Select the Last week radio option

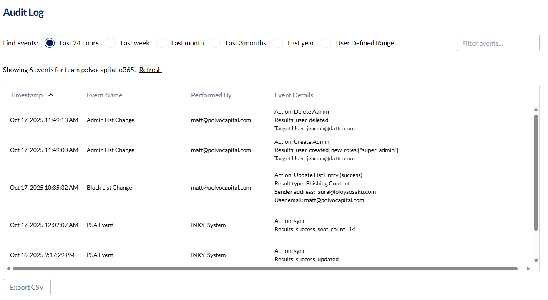point(111,43)
